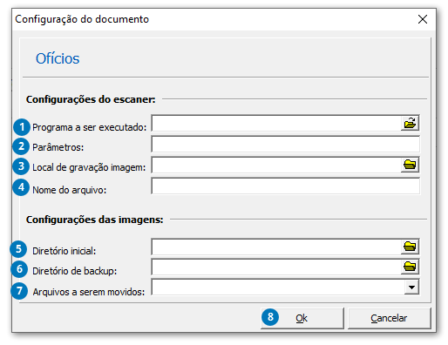Open folder picker for Local de gravação imagem

click(x=410, y=165)
